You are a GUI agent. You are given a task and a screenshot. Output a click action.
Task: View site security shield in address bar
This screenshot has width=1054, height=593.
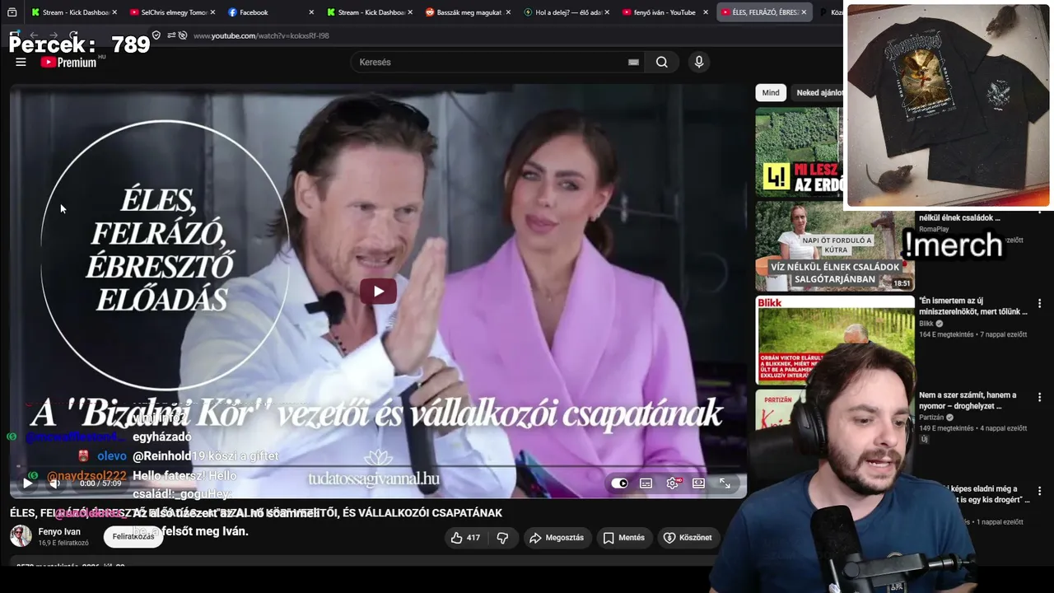(156, 35)
